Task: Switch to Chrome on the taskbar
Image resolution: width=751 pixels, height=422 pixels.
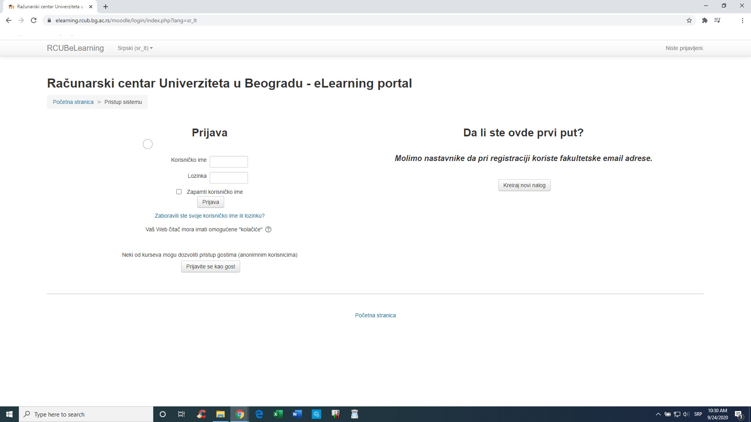Action: [240, 414]
